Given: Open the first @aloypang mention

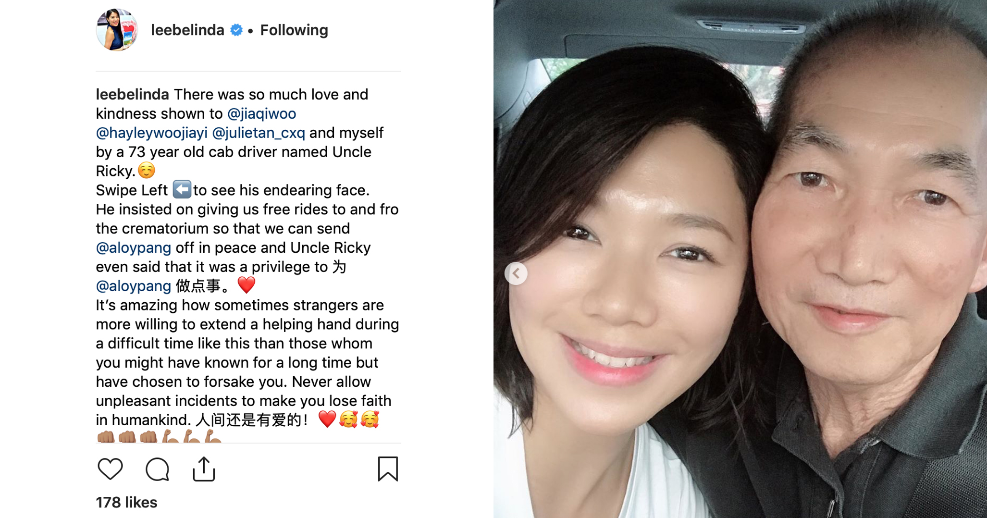Looking at the screenshot, I should click(134, 248).
